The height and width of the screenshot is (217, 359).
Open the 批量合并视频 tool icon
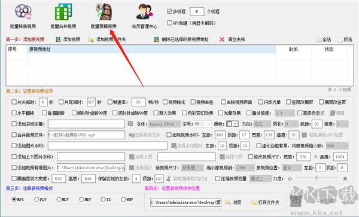click(x=63, y=12)
